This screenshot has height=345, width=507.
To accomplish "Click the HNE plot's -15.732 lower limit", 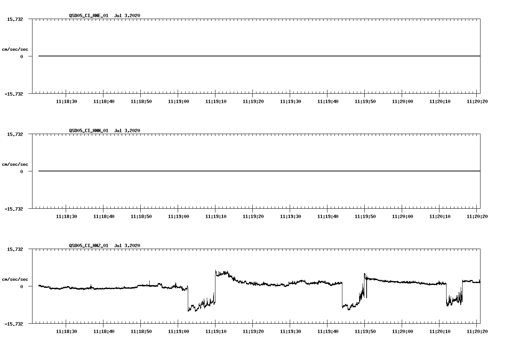I will click(14, 94).
